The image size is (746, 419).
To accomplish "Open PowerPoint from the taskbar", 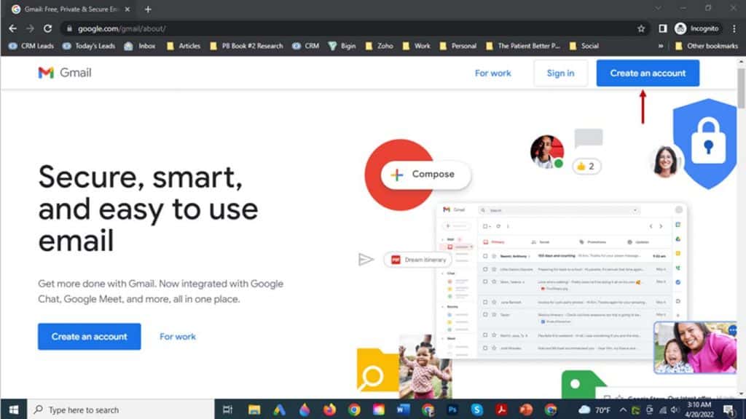I will (x=526, y=410).
